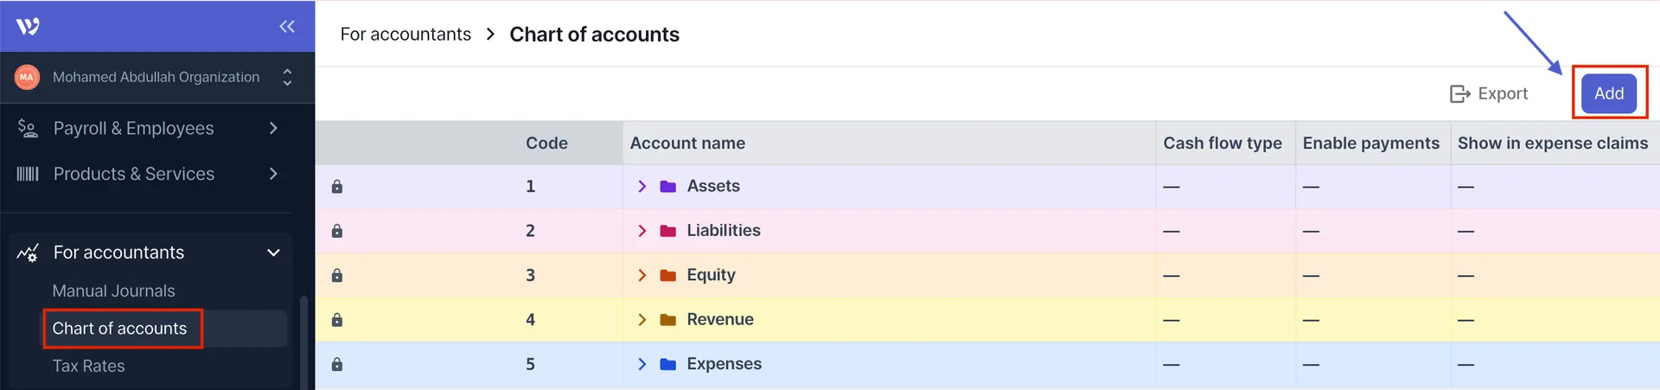Click the Cash flow type column header
The height and width of the screenshot is (390, 1660).
(1223, 144)
